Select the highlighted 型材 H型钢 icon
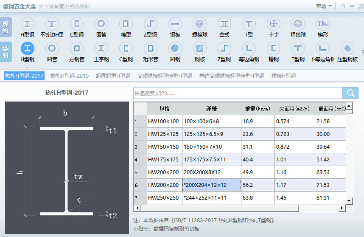Viewport: 364px width, 237px height. pos(28,48)
